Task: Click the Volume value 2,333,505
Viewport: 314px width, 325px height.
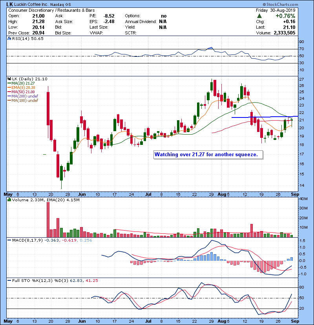Action: pyautogui.click(x=285, y=33)
